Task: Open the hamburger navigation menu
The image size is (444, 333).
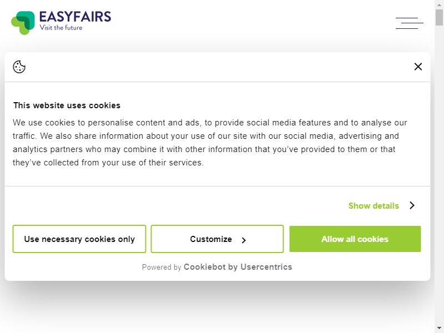Action: [x=410, y=23]
